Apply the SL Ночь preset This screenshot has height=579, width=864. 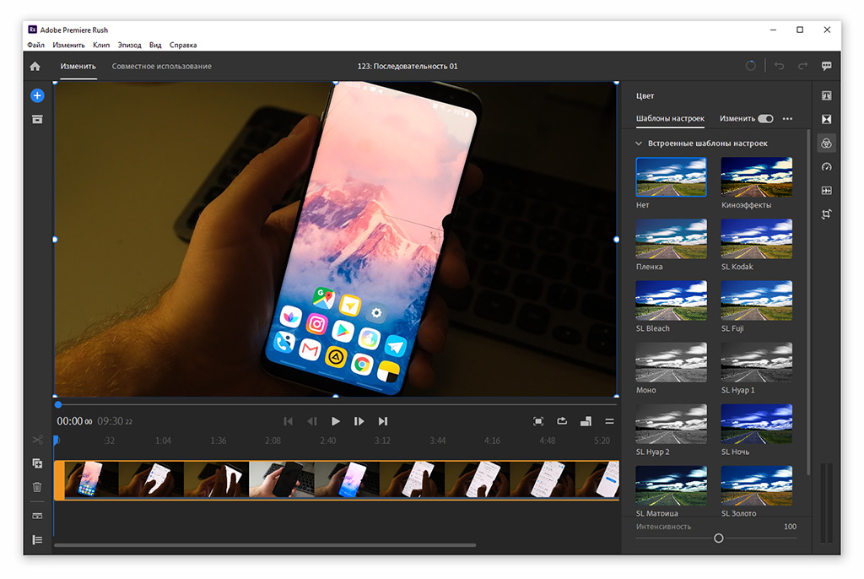pos(757,424)
